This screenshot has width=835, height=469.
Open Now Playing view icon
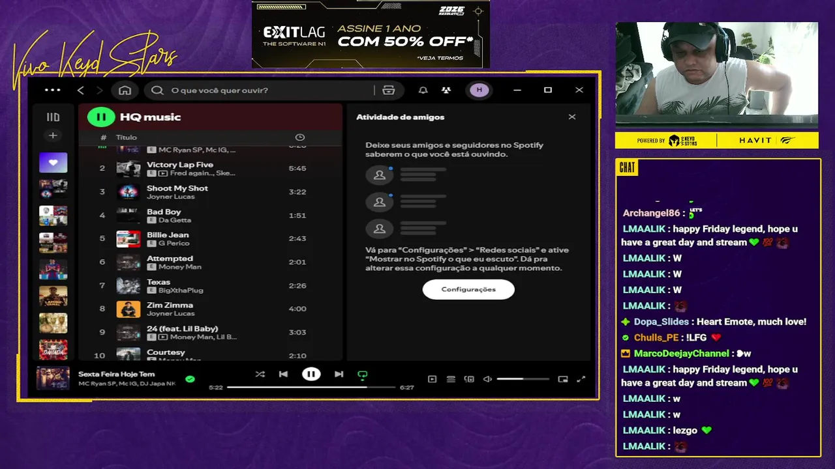tap(432, 379)
